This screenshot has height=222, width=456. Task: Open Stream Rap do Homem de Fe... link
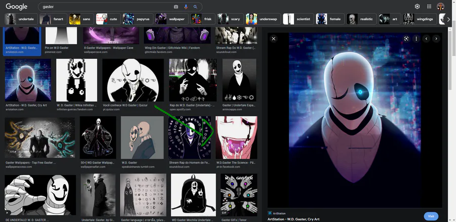(189, 163)
